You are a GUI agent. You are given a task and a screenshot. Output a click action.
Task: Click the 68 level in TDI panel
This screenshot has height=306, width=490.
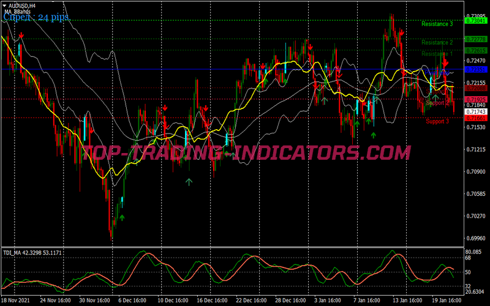tap(468, 258)
